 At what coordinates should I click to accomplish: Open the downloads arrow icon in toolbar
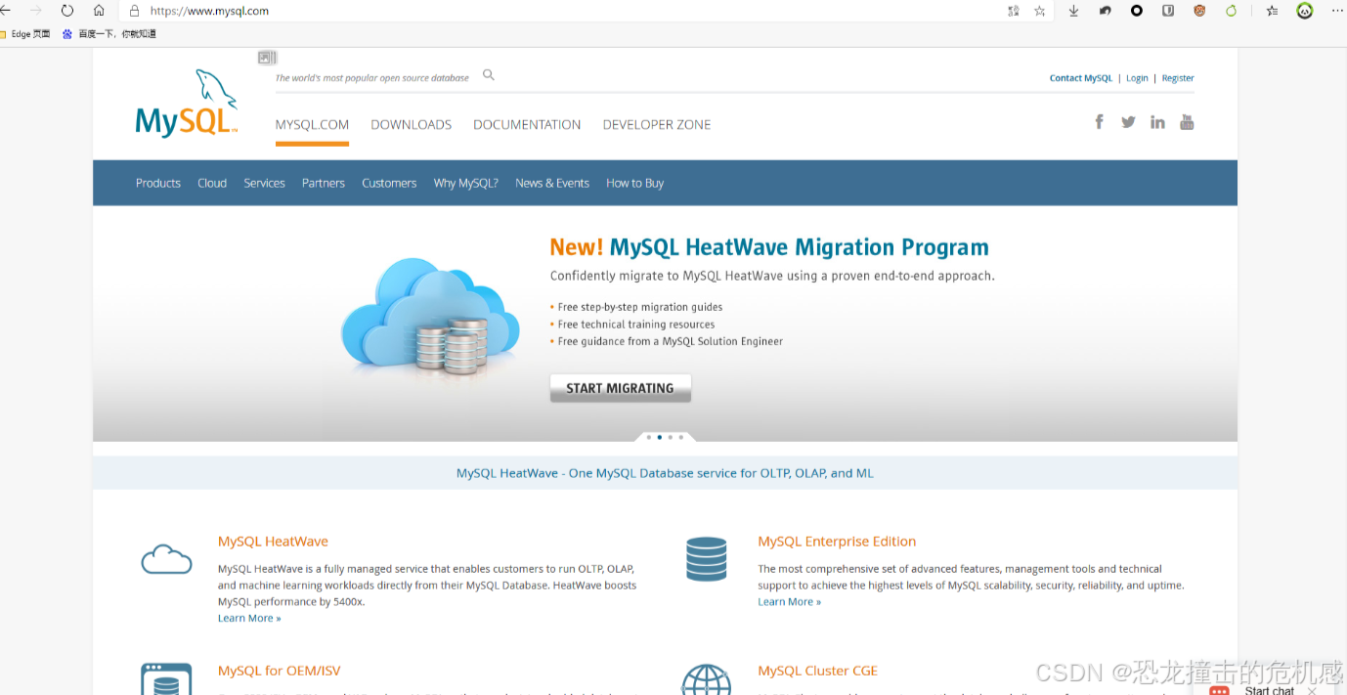1073,11
